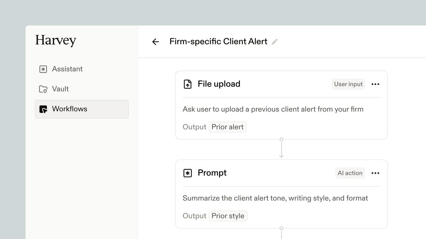Click the connector node below File upload
The width and height of the screenshot is (426, 239).
click(282, 139)
